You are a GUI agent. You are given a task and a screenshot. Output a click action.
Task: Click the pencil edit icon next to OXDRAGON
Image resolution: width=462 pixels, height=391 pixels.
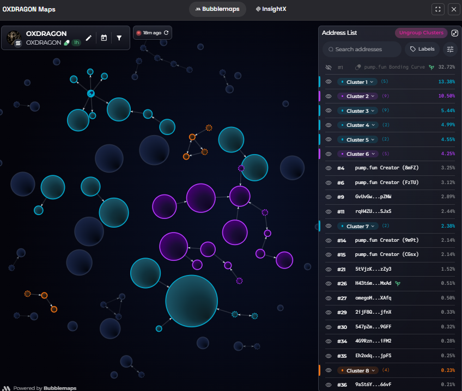coord(88,38)
